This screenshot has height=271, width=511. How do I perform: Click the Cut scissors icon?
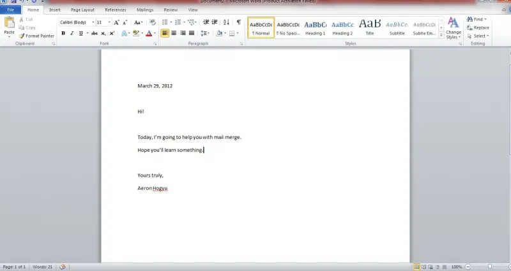click(21, 19)
